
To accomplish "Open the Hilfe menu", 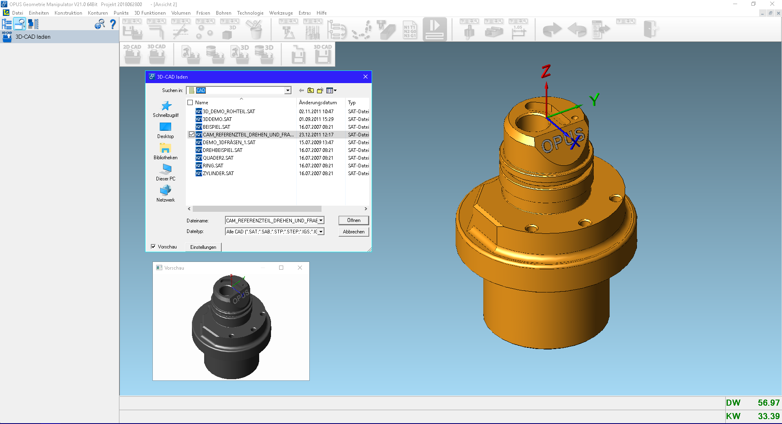I will coord(322,13).
